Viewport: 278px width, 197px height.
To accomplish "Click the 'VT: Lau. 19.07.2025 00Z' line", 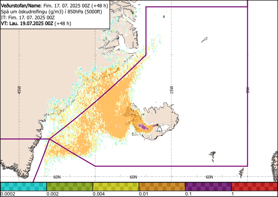I will coord(36,24).
